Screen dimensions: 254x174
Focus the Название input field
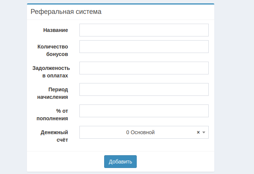coord(144,30)
